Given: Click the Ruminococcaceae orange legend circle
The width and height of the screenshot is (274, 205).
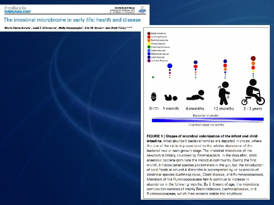Looking at the screenshot, I should click(x=149, y=40).
